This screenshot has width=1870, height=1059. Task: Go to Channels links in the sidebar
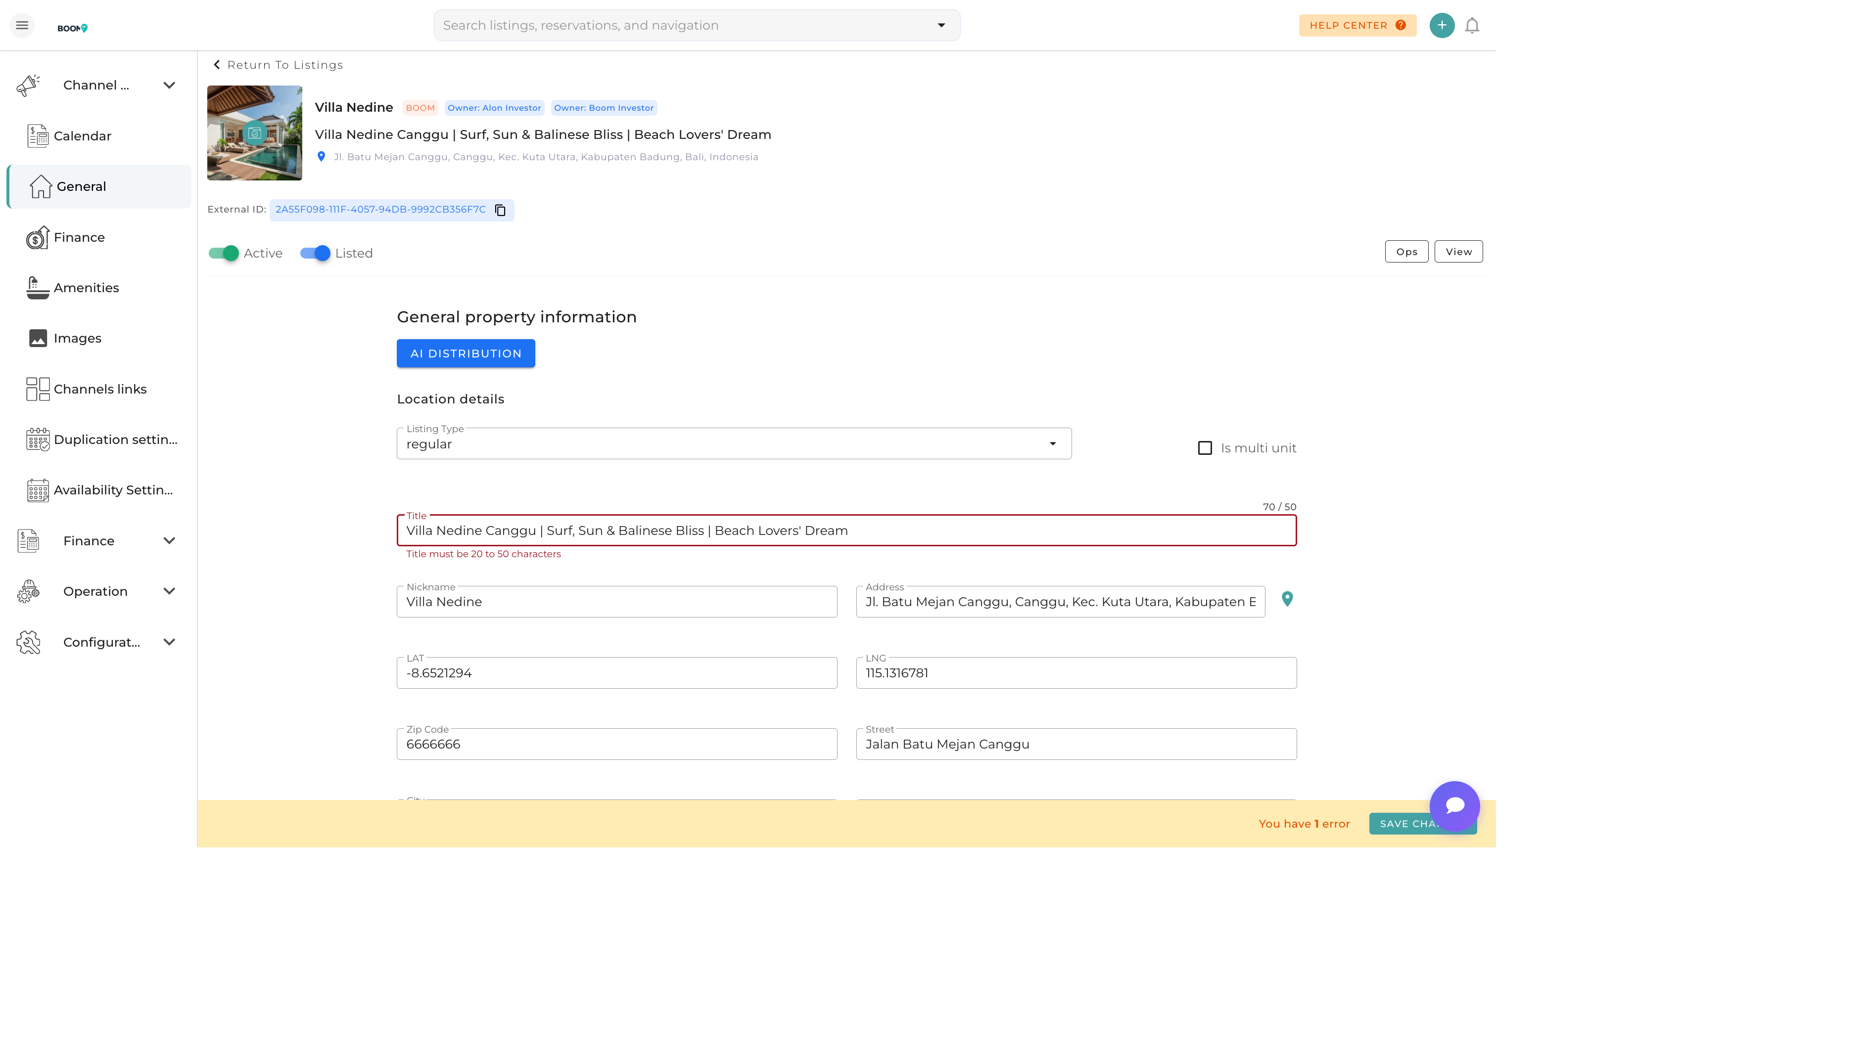point(100,389)
